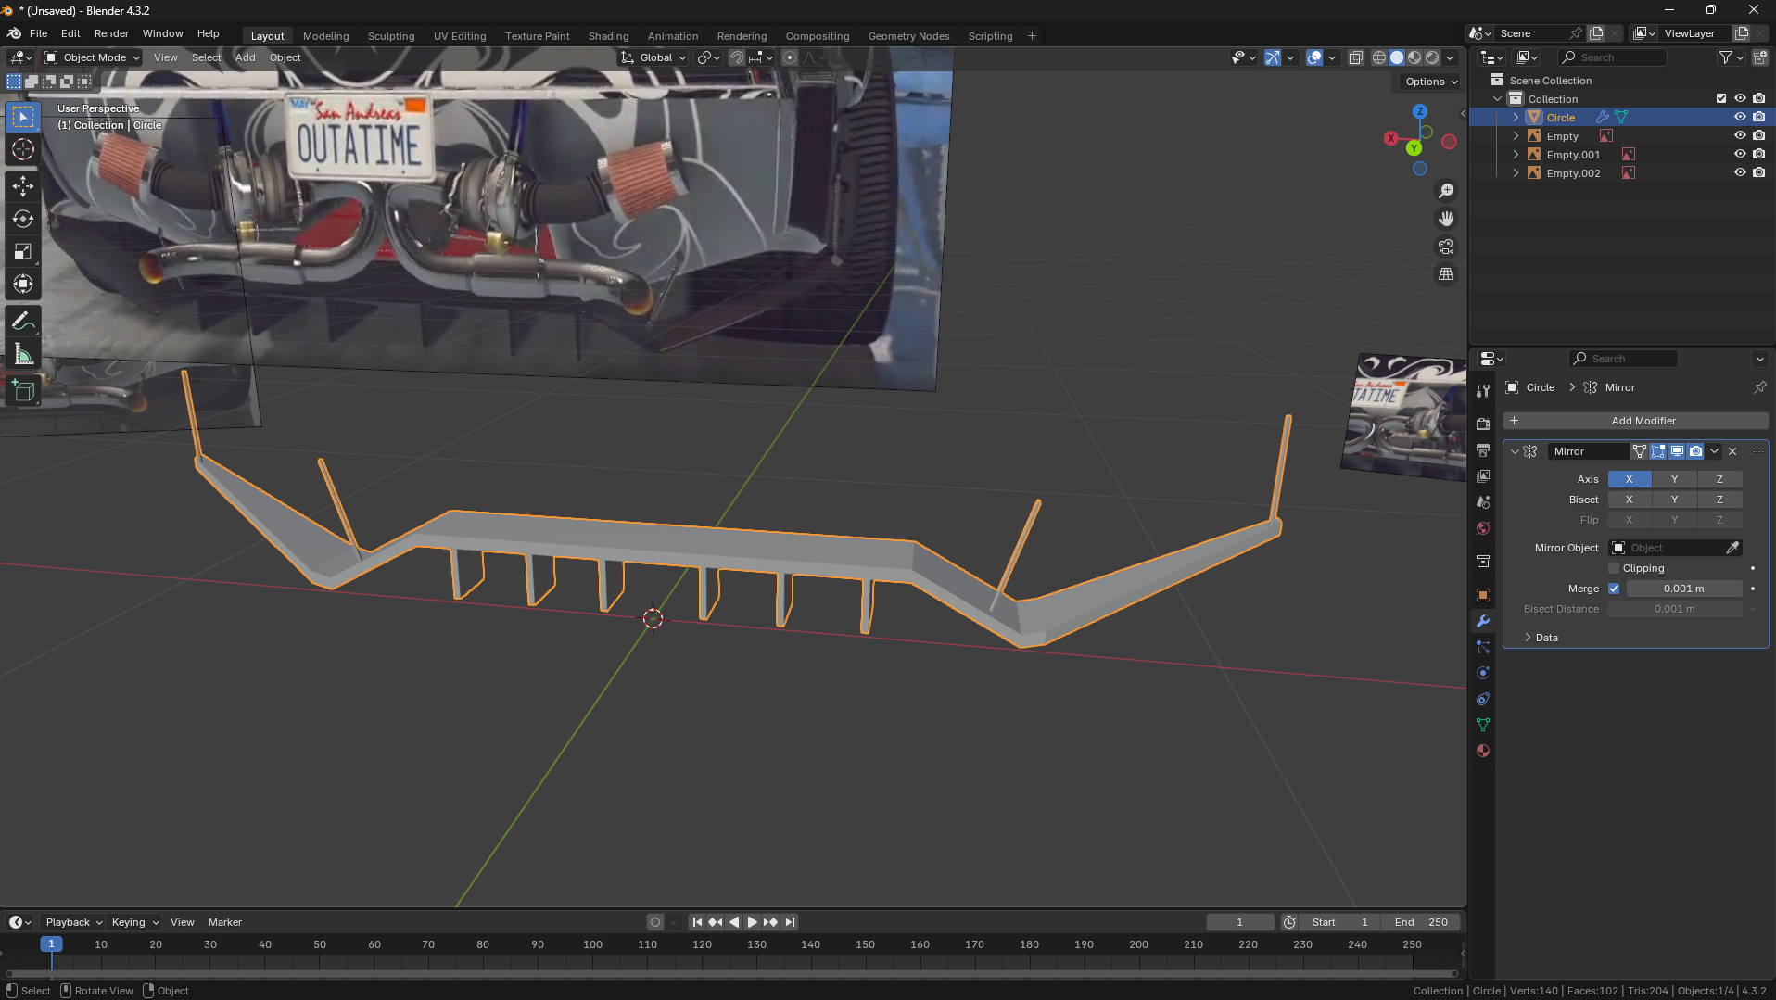
Task: Enable the Clipping checkbox
Action: 1614,568
